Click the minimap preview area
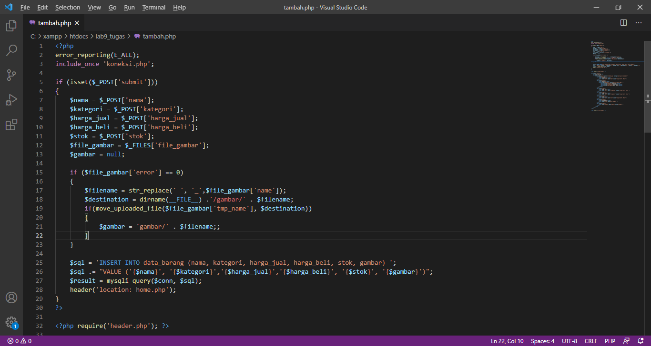This screenshot has width=651, height=346. point(615,76)
